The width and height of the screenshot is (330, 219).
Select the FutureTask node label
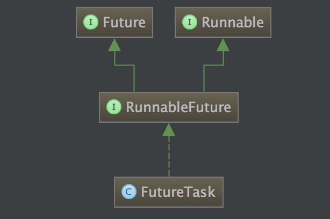pyautogui.click(x=177, y=192)
